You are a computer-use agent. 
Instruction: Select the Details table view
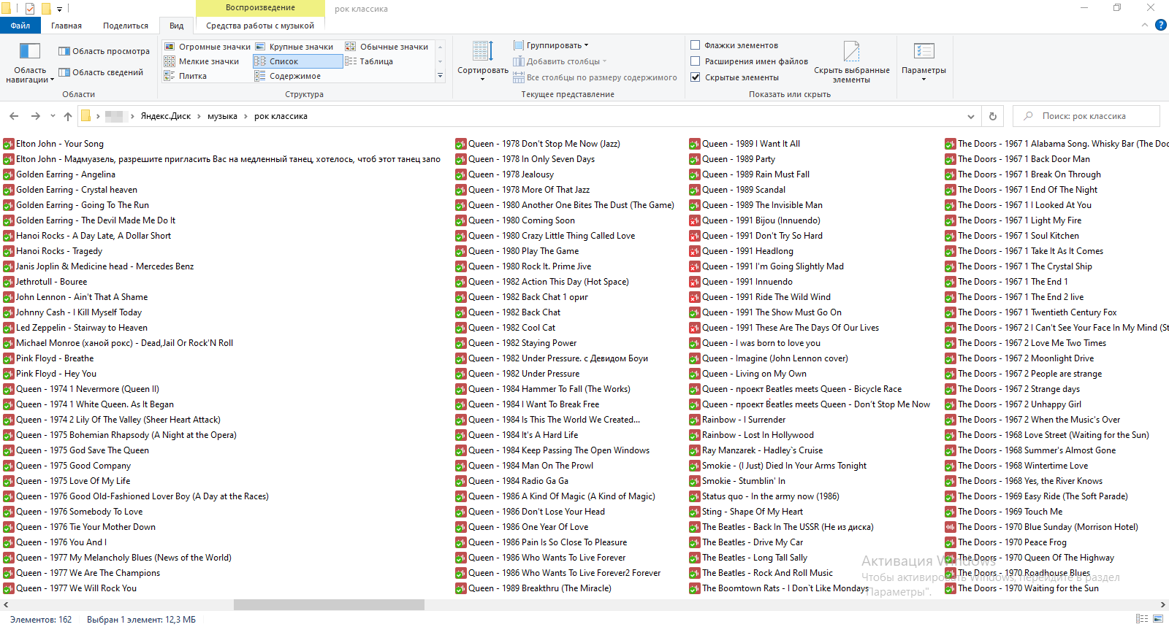[x=369, y=61]
